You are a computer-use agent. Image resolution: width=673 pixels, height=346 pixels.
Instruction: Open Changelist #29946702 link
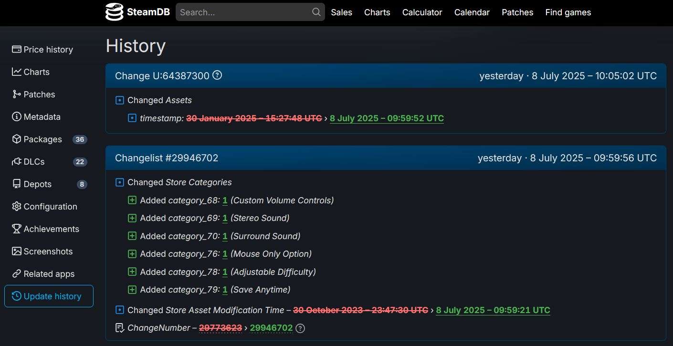tap(167, 158)
